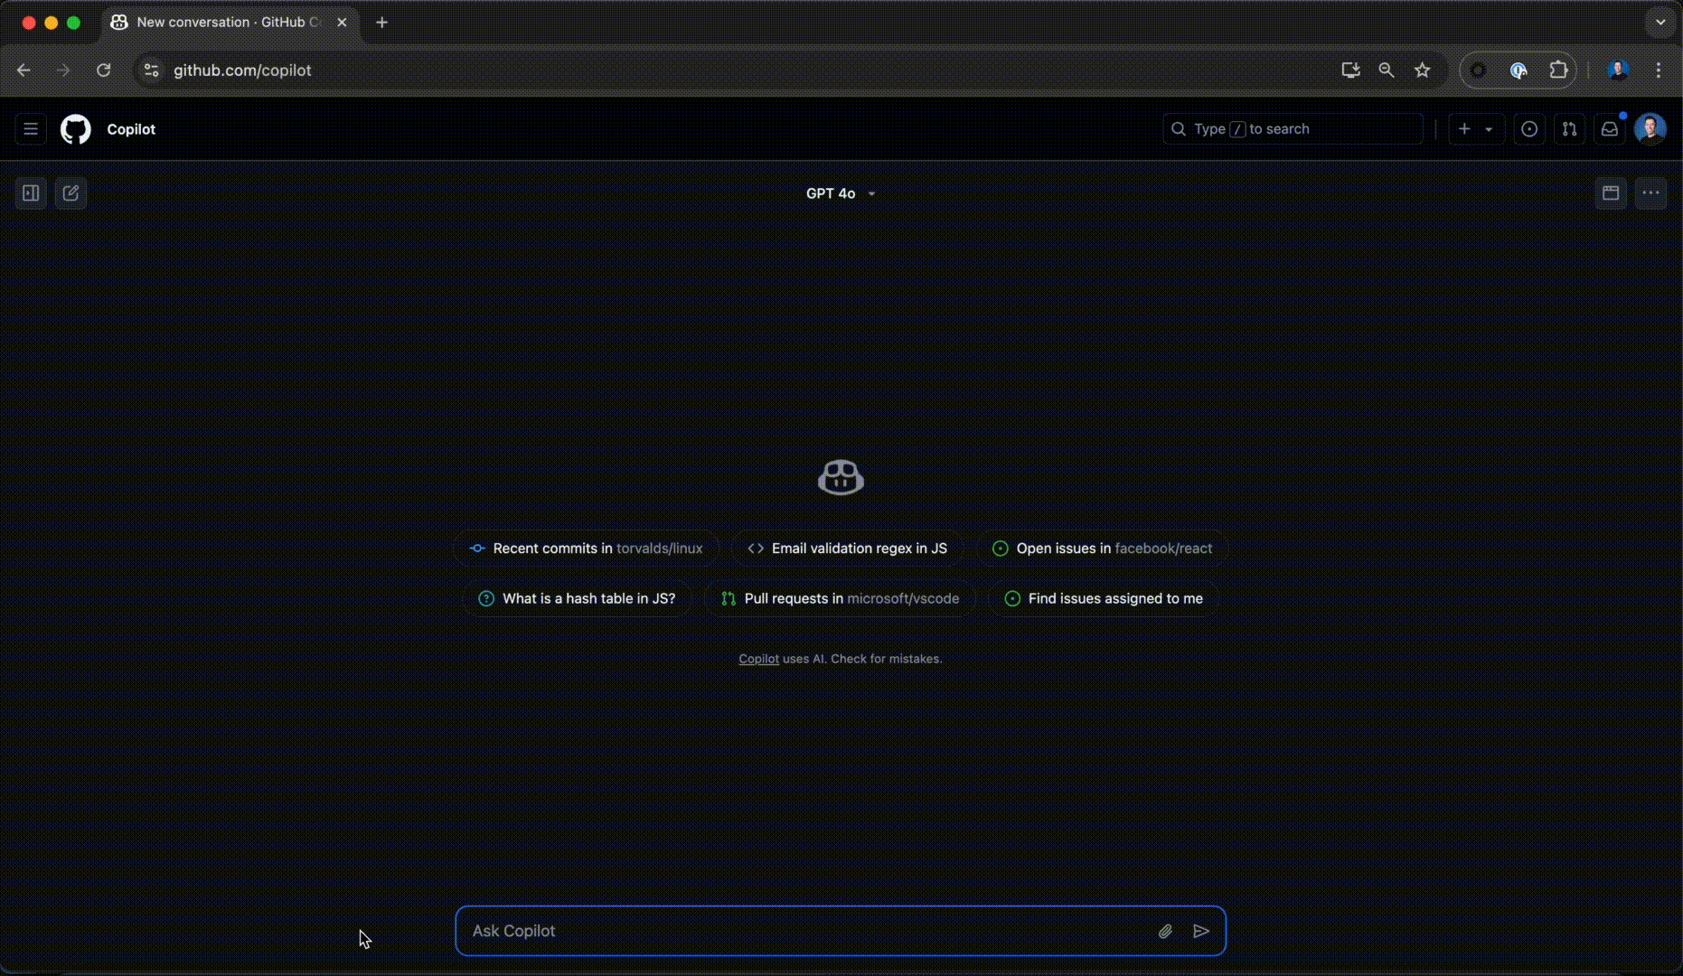Image resolution: width=1683 pixels, height=976 pixels.
Task: Open the Copilot link in disclaimer
Action: click(x=758, y=659)
